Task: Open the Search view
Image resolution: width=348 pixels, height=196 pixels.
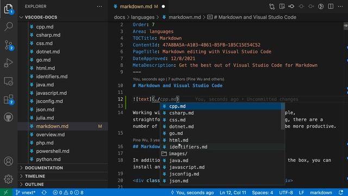Action: pyautogui.click(x=9, y=26)
